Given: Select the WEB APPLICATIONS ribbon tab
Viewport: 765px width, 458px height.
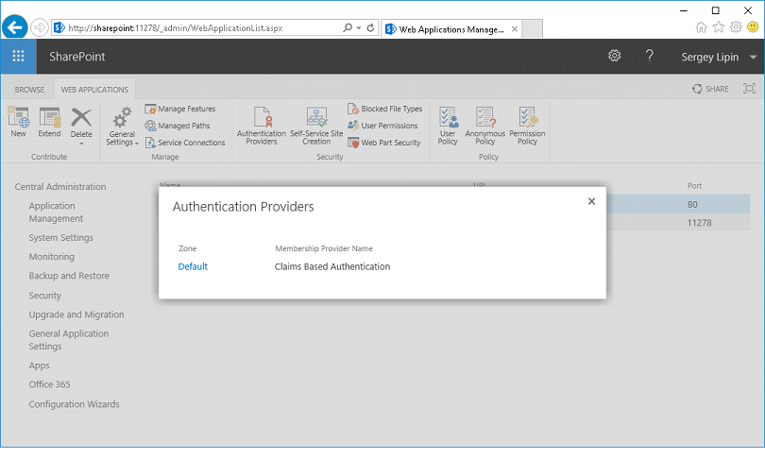Looking at the screenshot, I should (94, 90).
